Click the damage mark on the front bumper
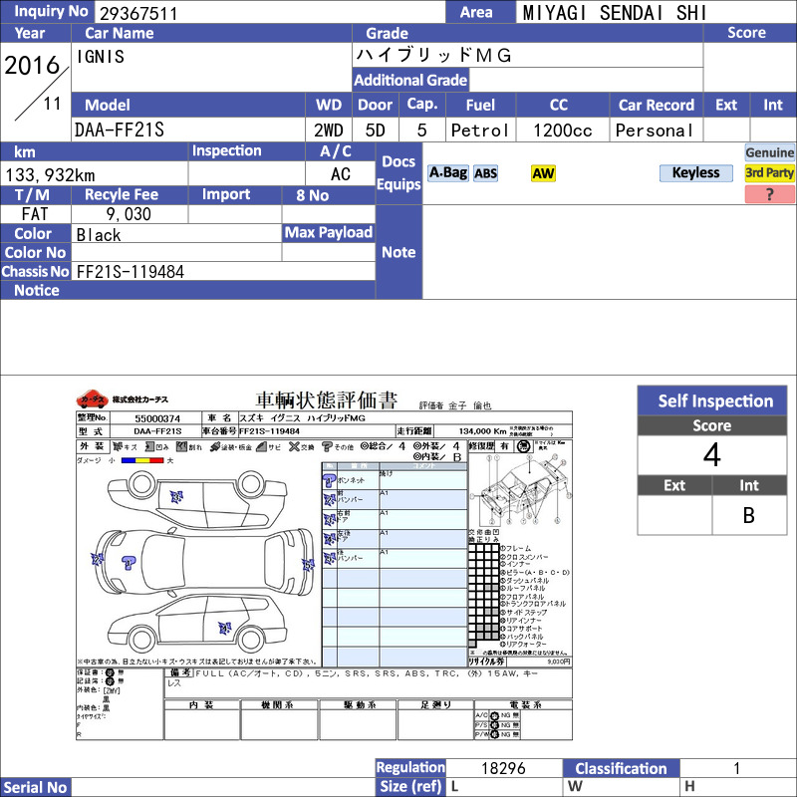 pyautogui.click(x=98, y=559)
